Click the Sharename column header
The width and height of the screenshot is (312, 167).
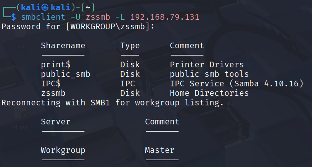pos(63,46)
